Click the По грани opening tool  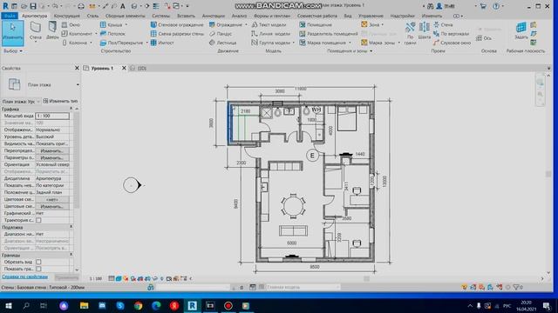tap(411, 32)
